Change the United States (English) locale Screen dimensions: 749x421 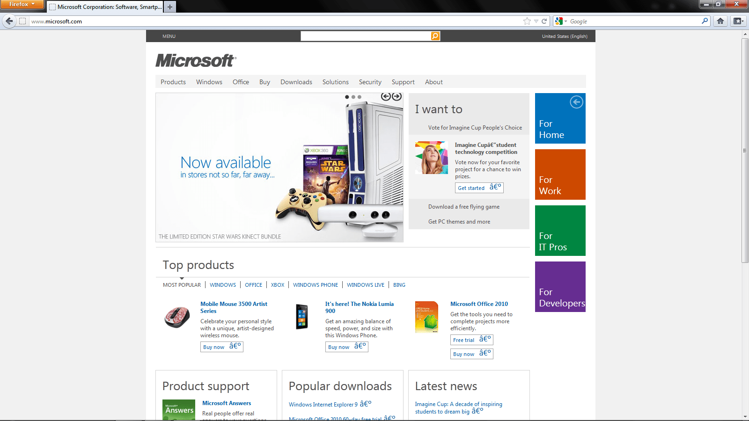[565, 36]
